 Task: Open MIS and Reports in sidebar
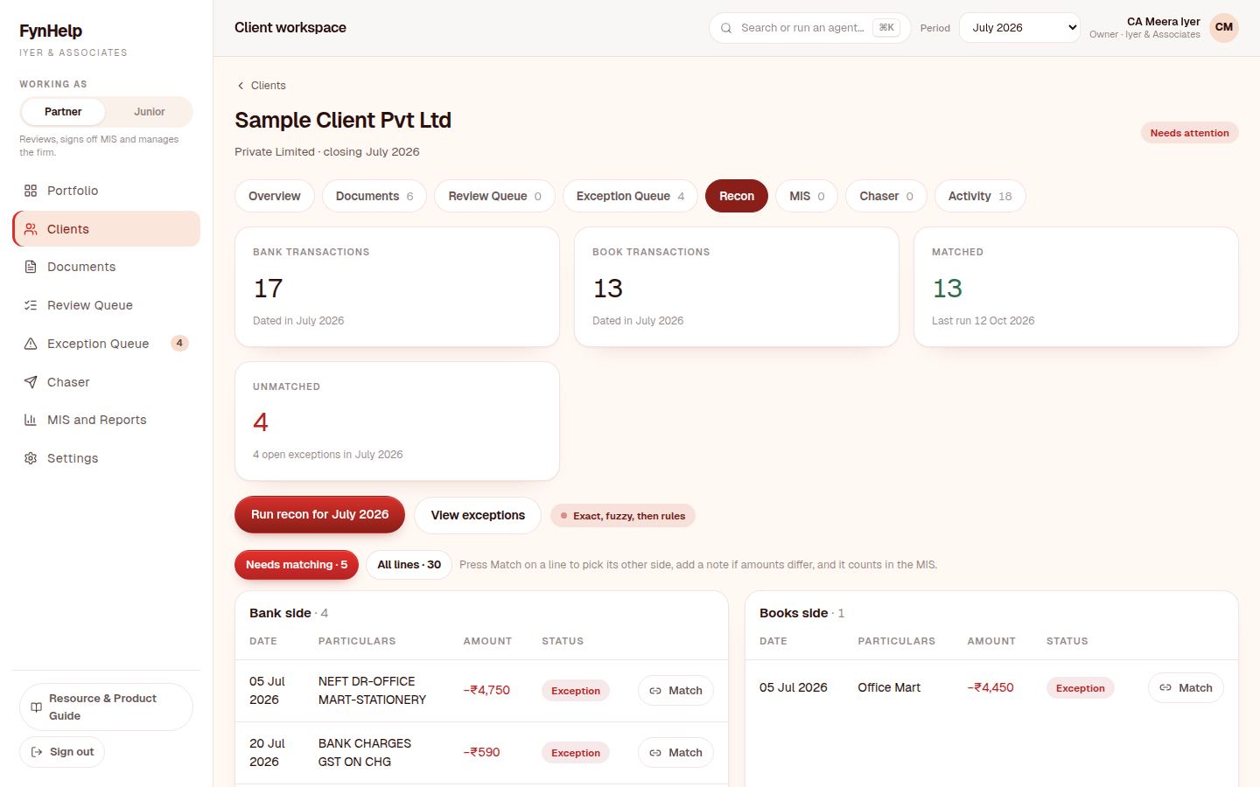[x=106, y=420]
